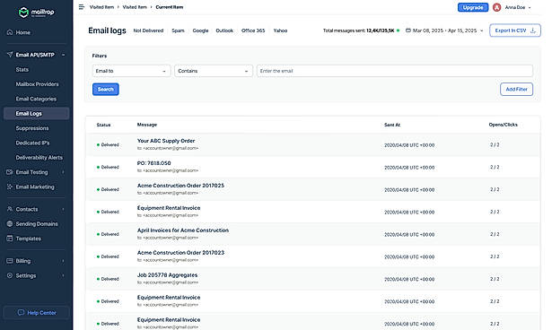Click Current Item breadcrumb
The height and width of the screenshot is (330, 552).
(170, 7)
